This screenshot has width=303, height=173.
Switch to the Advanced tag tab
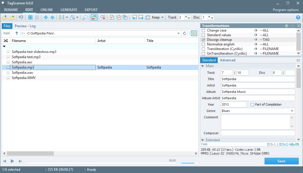[x=228, y=60]
